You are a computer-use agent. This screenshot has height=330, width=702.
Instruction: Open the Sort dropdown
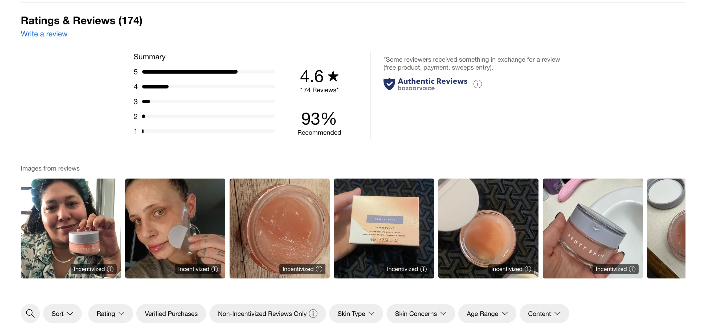[x=62, y=313]
